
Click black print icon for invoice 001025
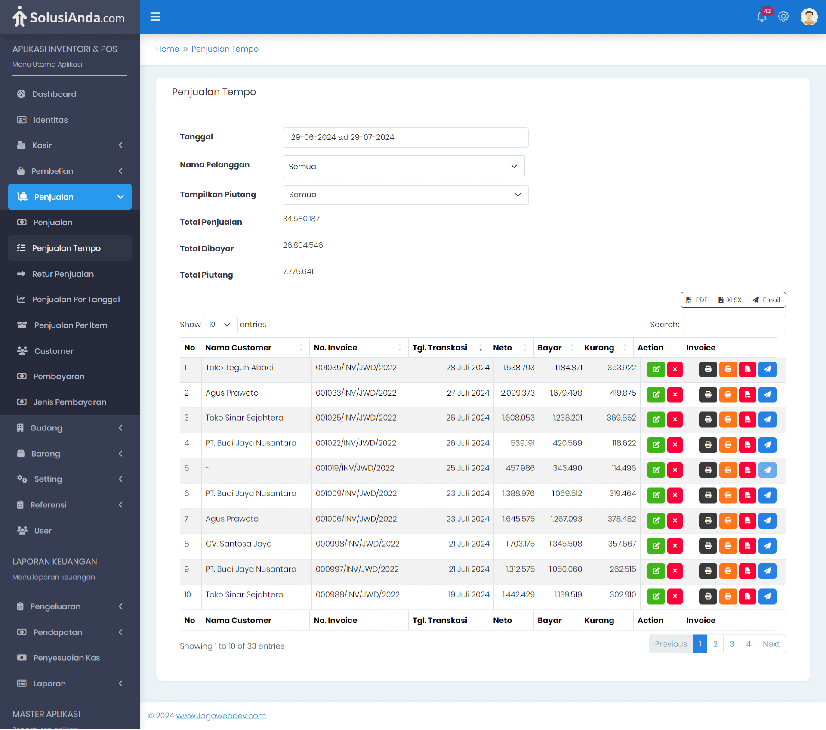tap(708, 420)
